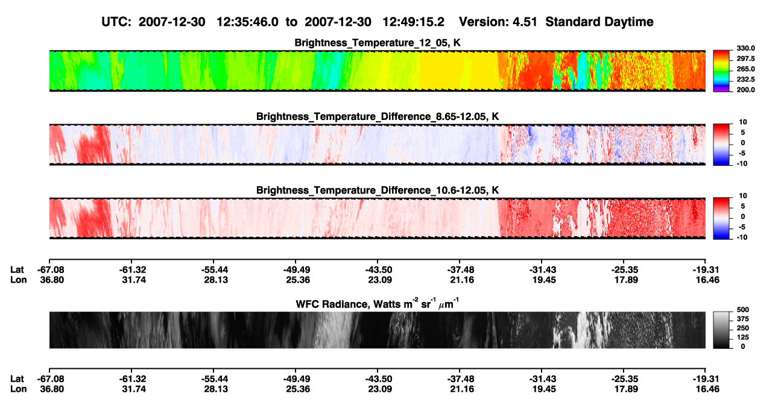Click the Brightness_Temperature_Difference_10.6-12.05 title
The height and width of the screenshot is (402, 784).
(378, 190)
